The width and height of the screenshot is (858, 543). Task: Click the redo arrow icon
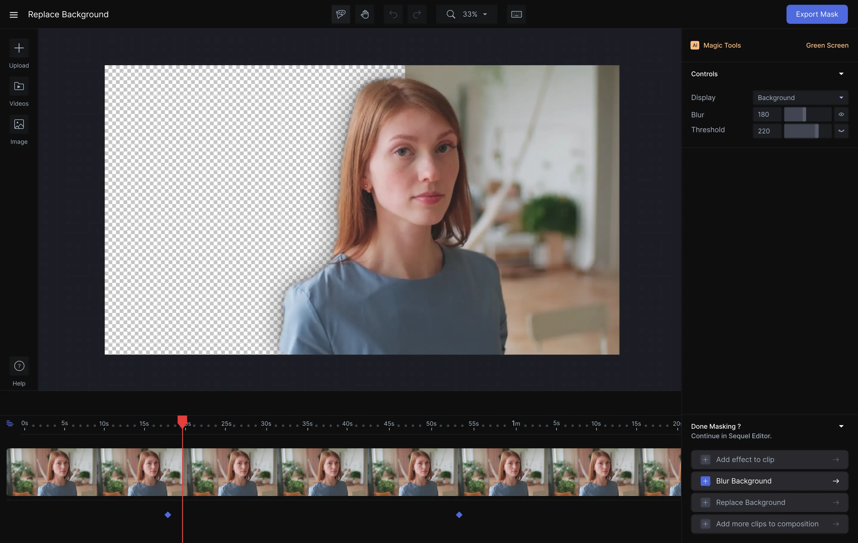(x=417, y=14)
